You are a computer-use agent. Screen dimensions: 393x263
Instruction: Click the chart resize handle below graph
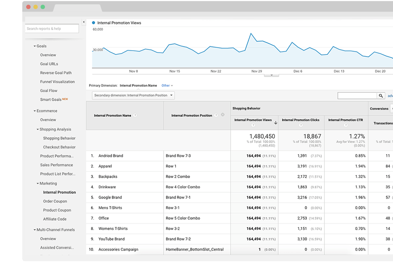[271, 75]
